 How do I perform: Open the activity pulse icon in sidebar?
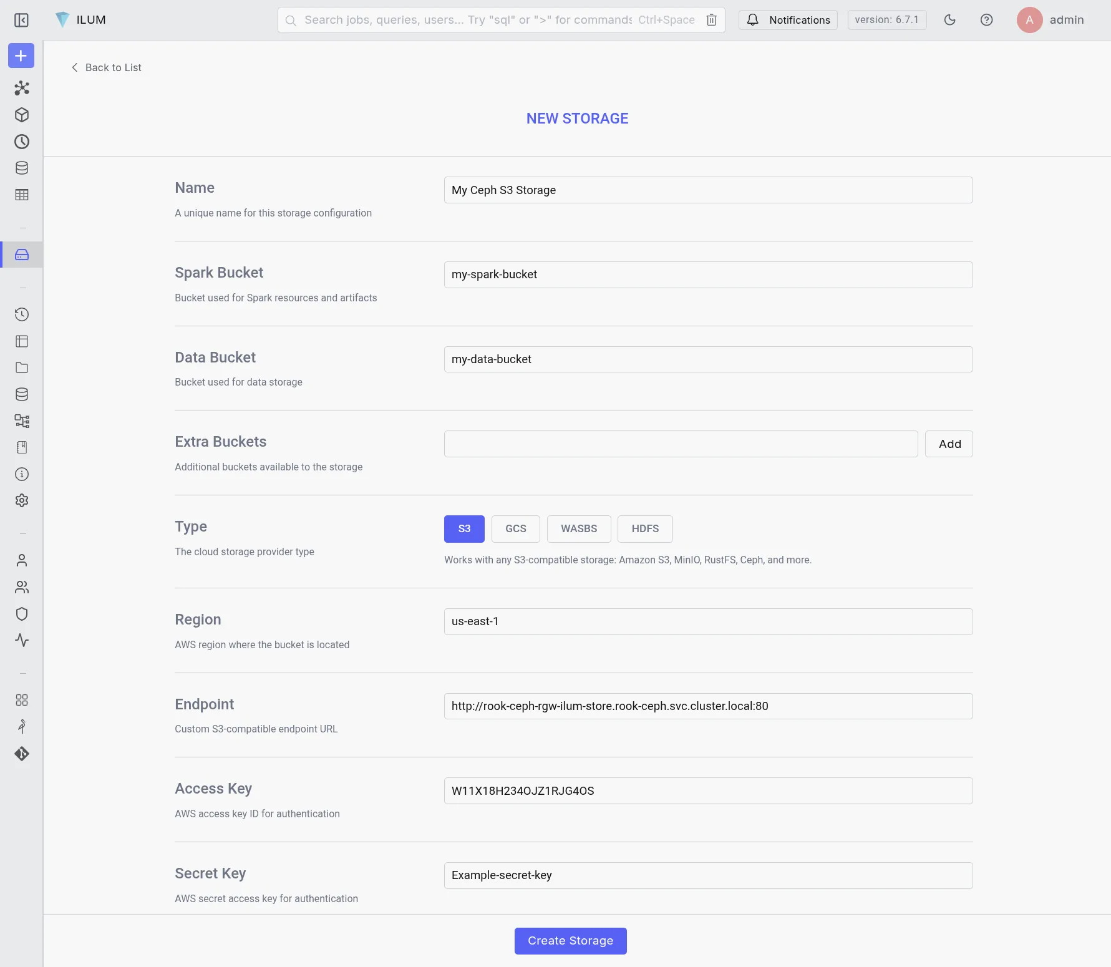click(22, 640)
